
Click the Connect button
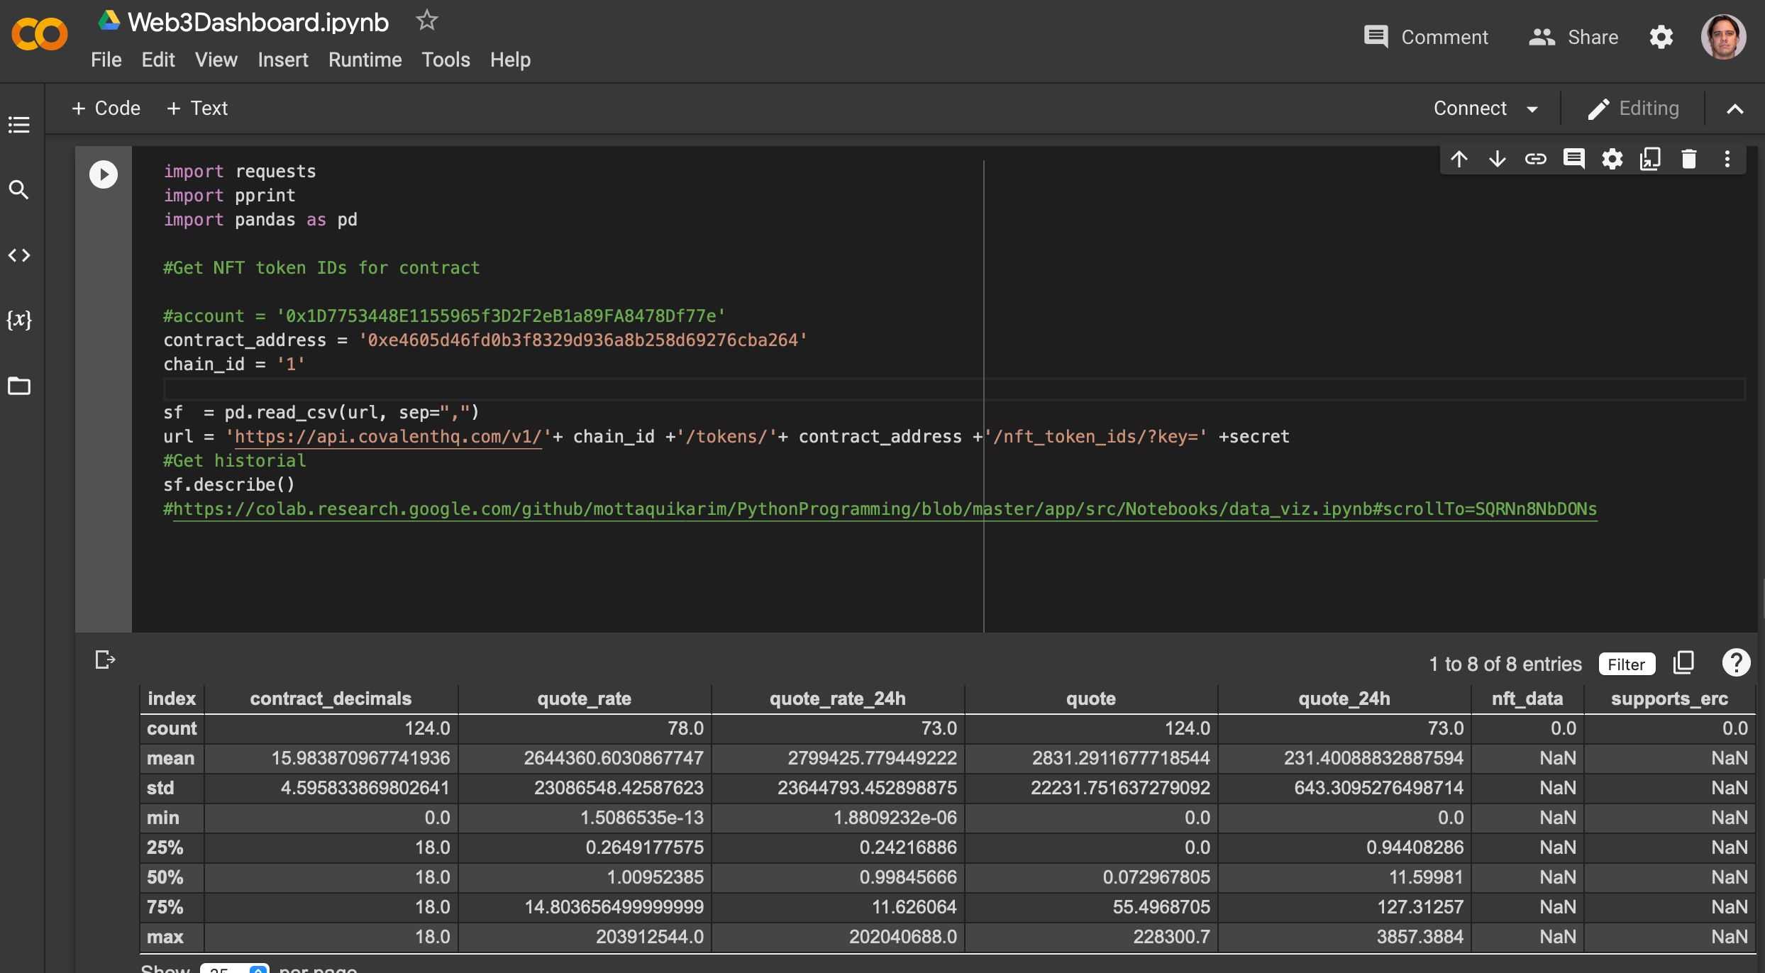coord(1470,109)
